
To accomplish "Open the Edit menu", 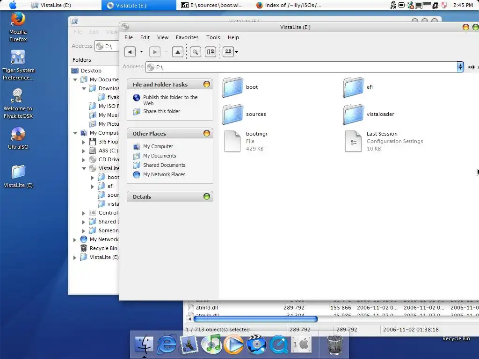I will point(145,37).
